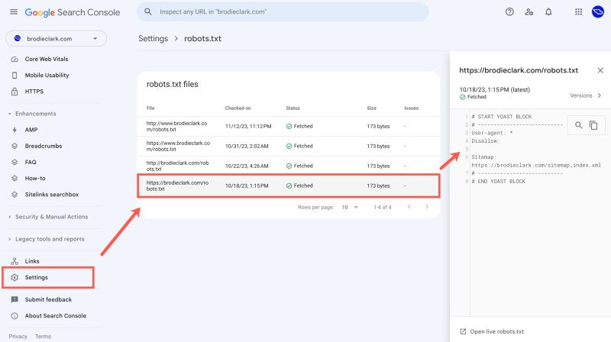Select http://brodieclark.com/robots.txt row
Image resolution: width=611 pixels, height=342 pixels.
(289, 166)
